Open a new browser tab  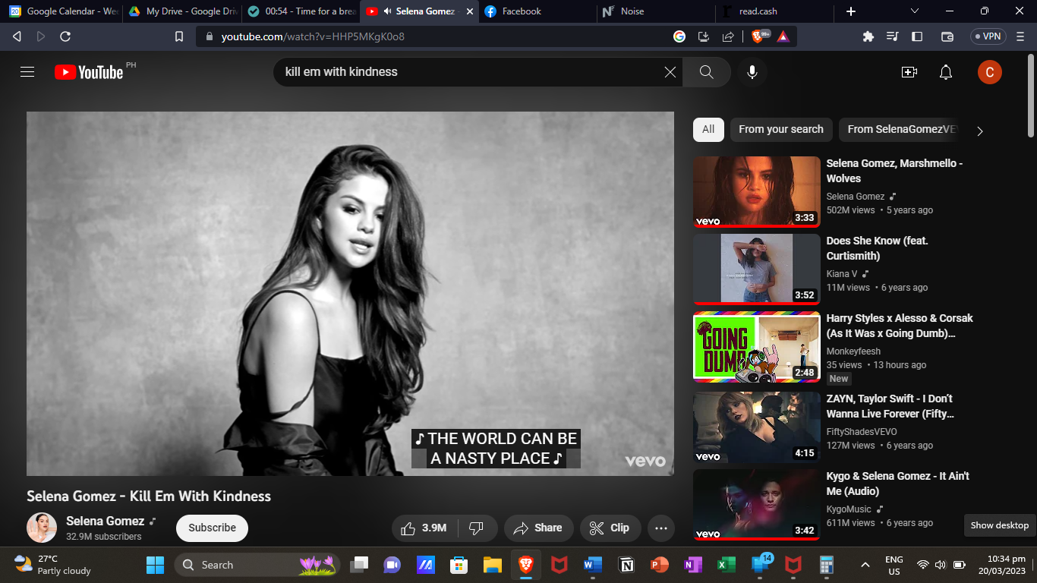pos(851,11)
